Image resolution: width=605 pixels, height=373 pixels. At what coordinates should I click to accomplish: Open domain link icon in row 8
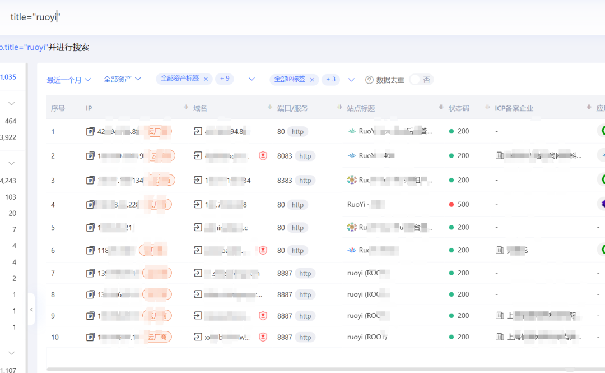[x=198, y=294]
